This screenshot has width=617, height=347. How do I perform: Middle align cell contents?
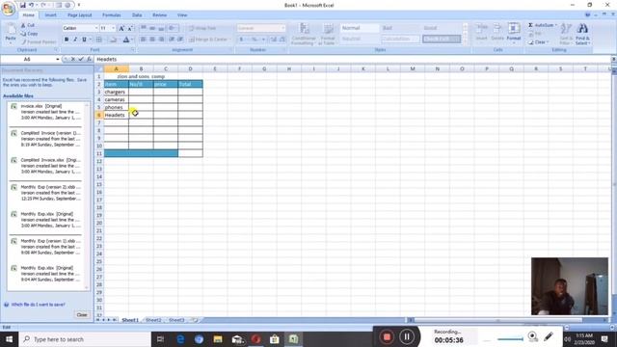152,28
